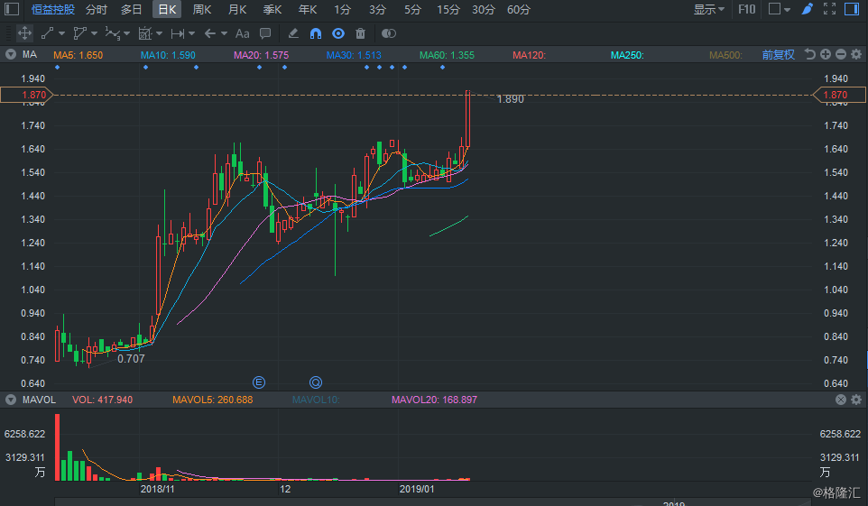Click the Aa text annotation tool
This screenshot has width=868, height=506.
coord(242,33)
